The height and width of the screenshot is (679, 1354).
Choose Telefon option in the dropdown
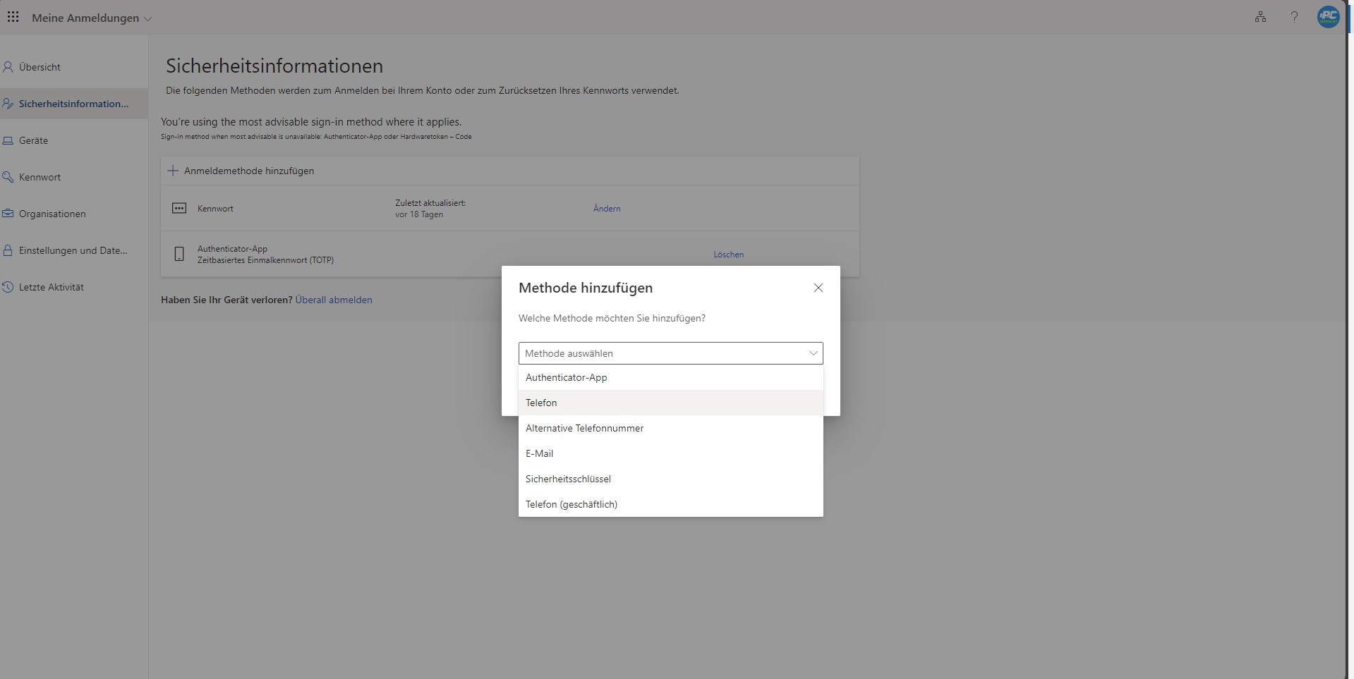point(541,403)
